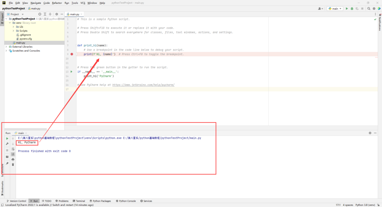Viewport: 382px width, 207px height.
Task: Open IDE settings gear in the top toolbar
Action: 374,8
